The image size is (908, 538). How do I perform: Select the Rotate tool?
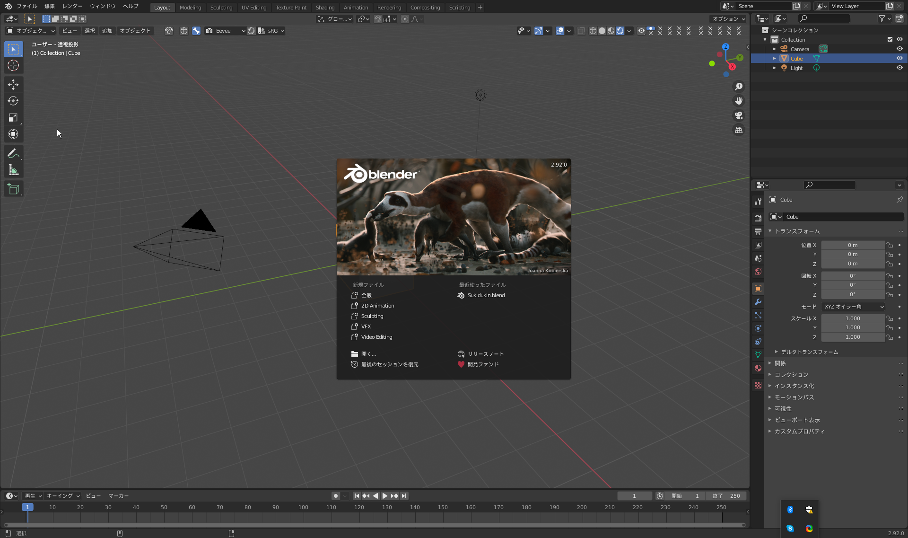[x=13, y=101]
